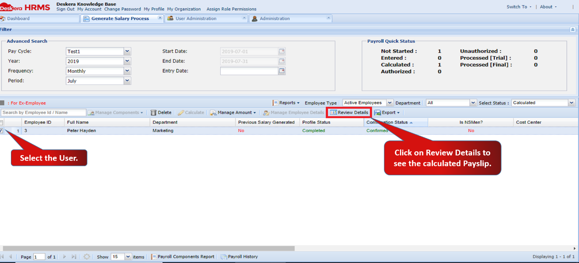The height and width of the screenshot is (263, 579).
Task: Click the My Profile link
Action: 154,9
